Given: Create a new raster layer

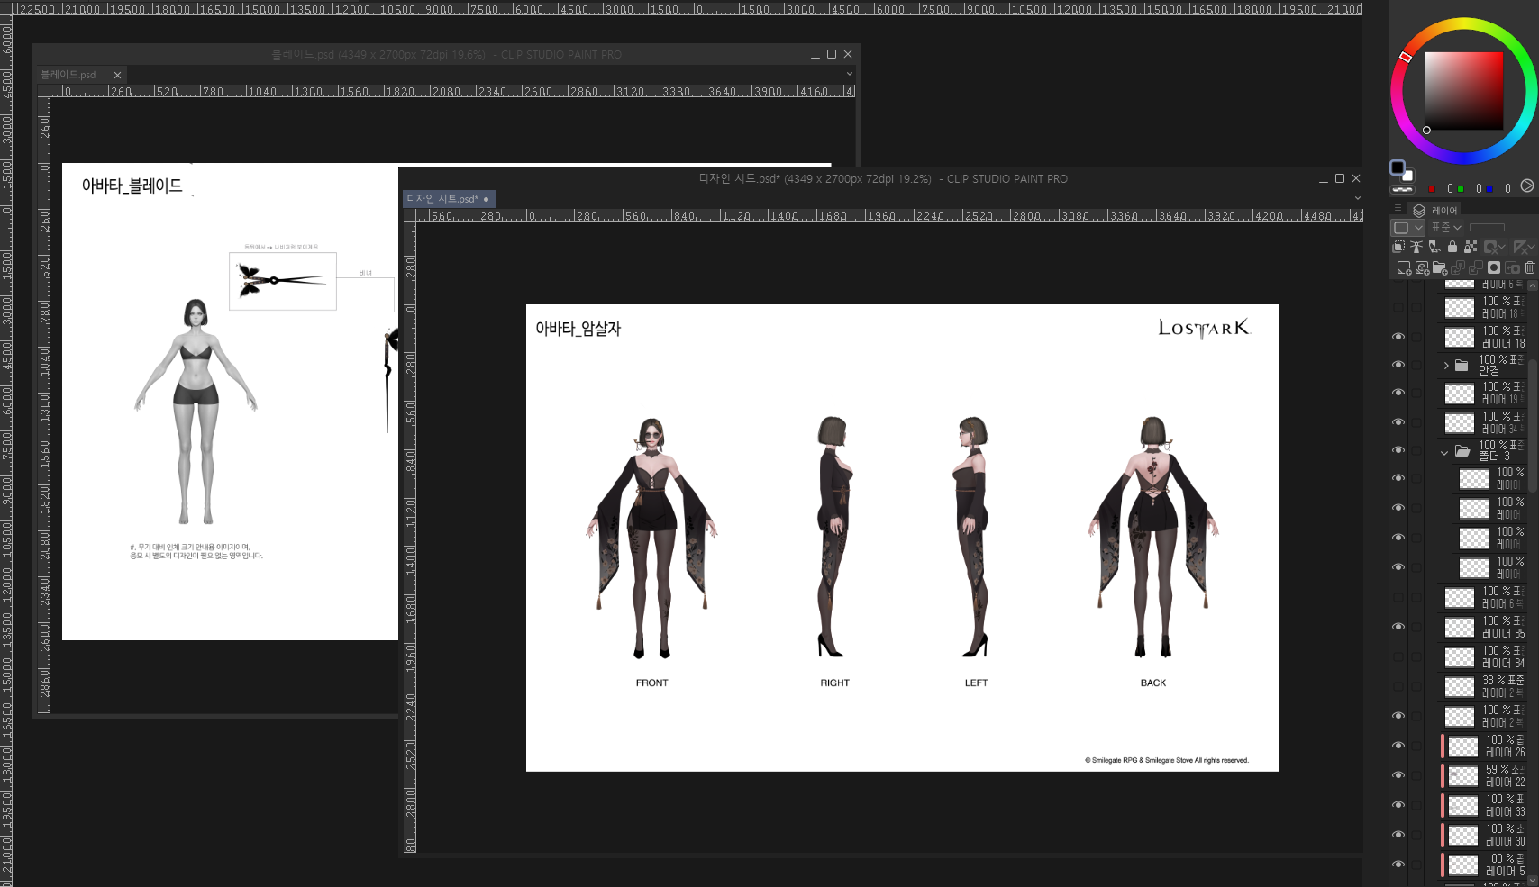Looking at the screenshot, I should [1404, 268].
